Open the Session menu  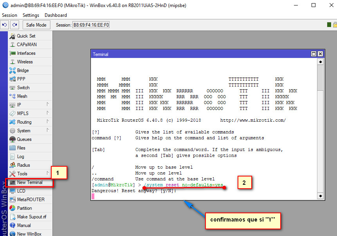[x=9, y=15]
